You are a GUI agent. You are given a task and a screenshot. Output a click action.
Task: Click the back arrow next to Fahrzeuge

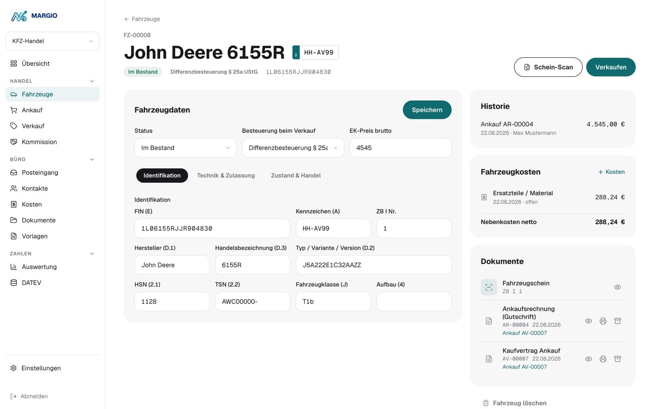(127, 19)
